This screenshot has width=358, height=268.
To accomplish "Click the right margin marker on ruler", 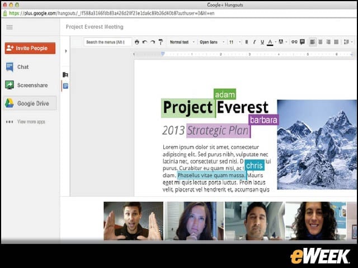I will coord(352,54).
